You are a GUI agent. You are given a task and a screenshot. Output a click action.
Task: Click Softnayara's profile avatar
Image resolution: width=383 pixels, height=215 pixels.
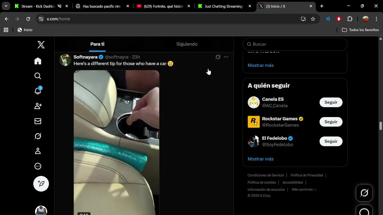[x=65, y=60]
